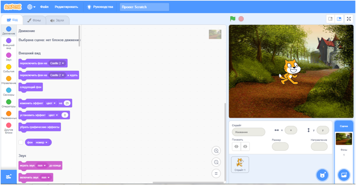Click the Направление direction field
The width and height of the screenshot is (356, 185).
tap(319, 146)
